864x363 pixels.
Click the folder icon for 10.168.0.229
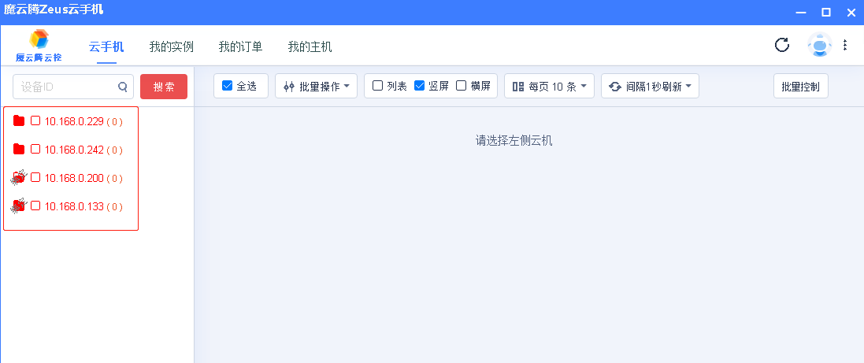(19, 120)
